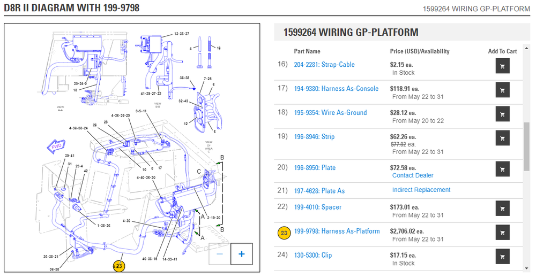Viewport: 536px width, 278px height.
Task: Add 195-9354 Wire As-Ground to cart
Action: point(503,114)
